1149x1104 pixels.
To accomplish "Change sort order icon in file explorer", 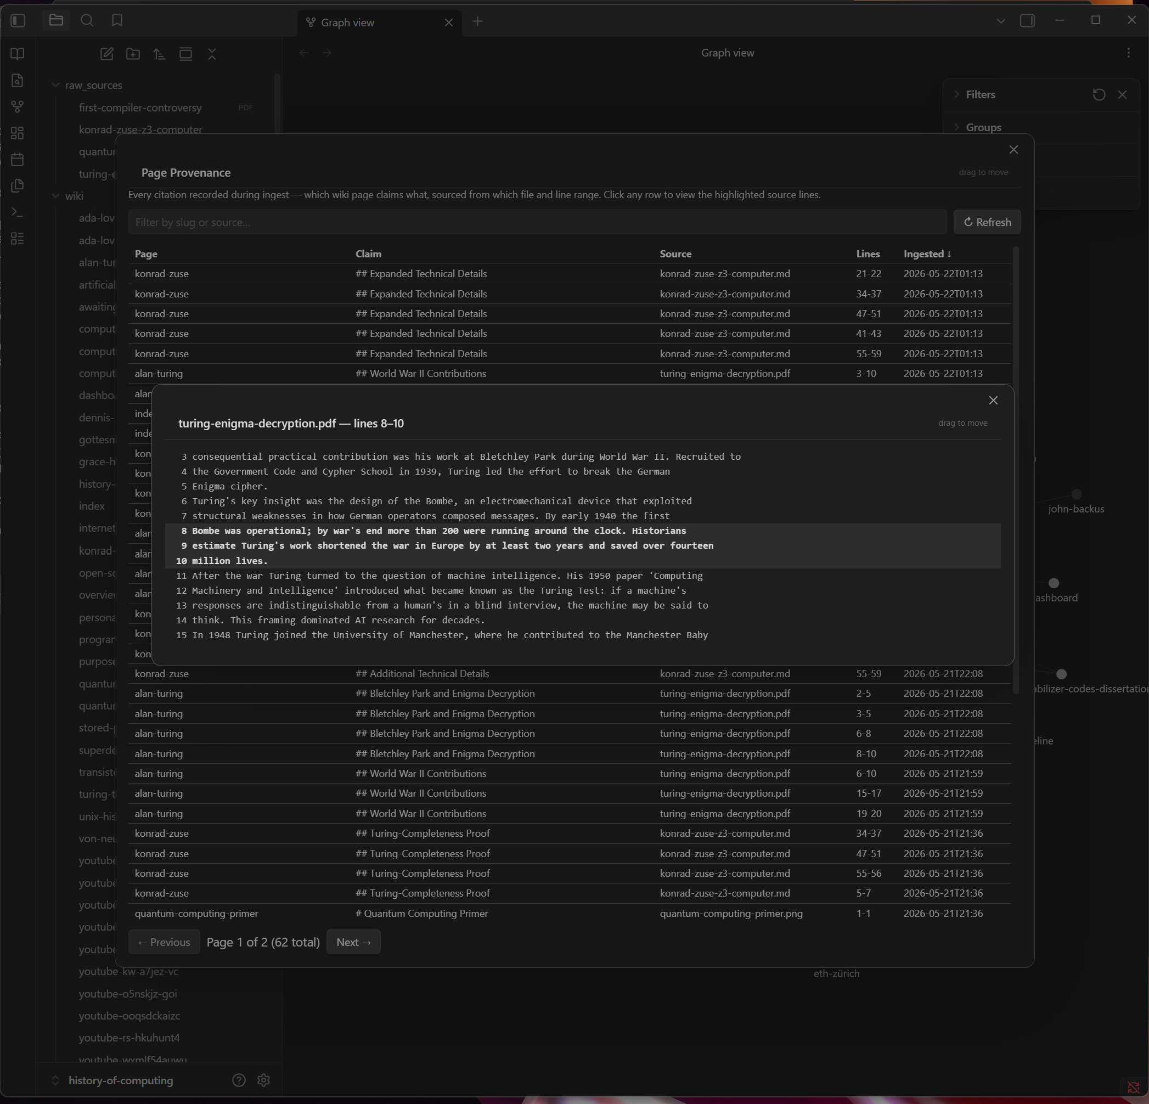I will (160, 54).
